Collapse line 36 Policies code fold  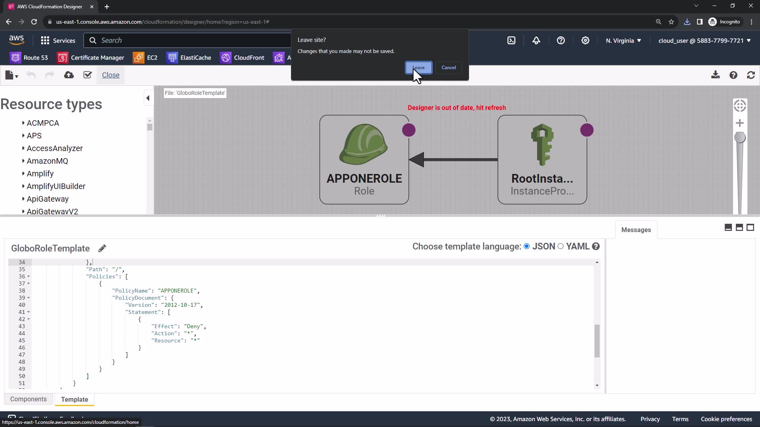pos(28,276)
